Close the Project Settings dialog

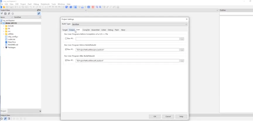(x=187, y=19)
